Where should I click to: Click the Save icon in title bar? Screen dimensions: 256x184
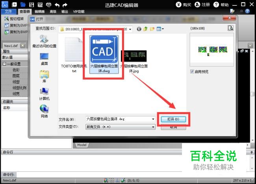point(32,5)
